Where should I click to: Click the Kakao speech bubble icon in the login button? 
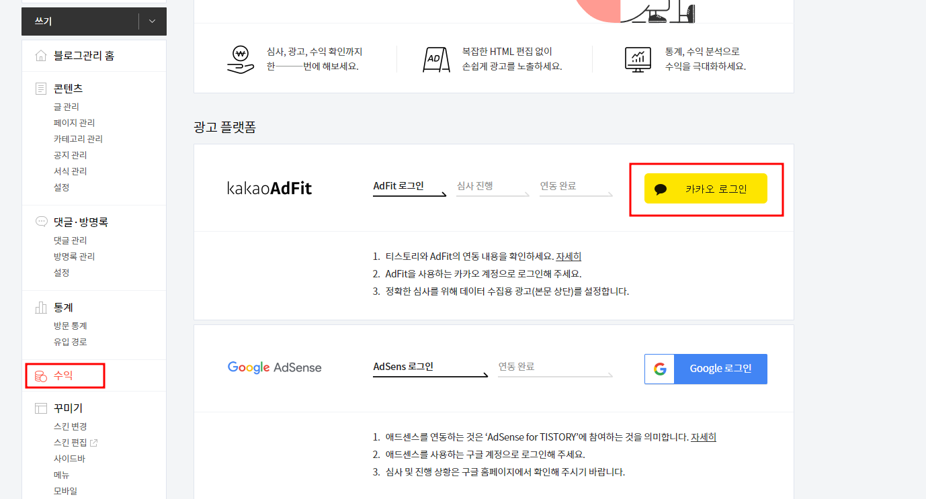click(x=661, y=189)
